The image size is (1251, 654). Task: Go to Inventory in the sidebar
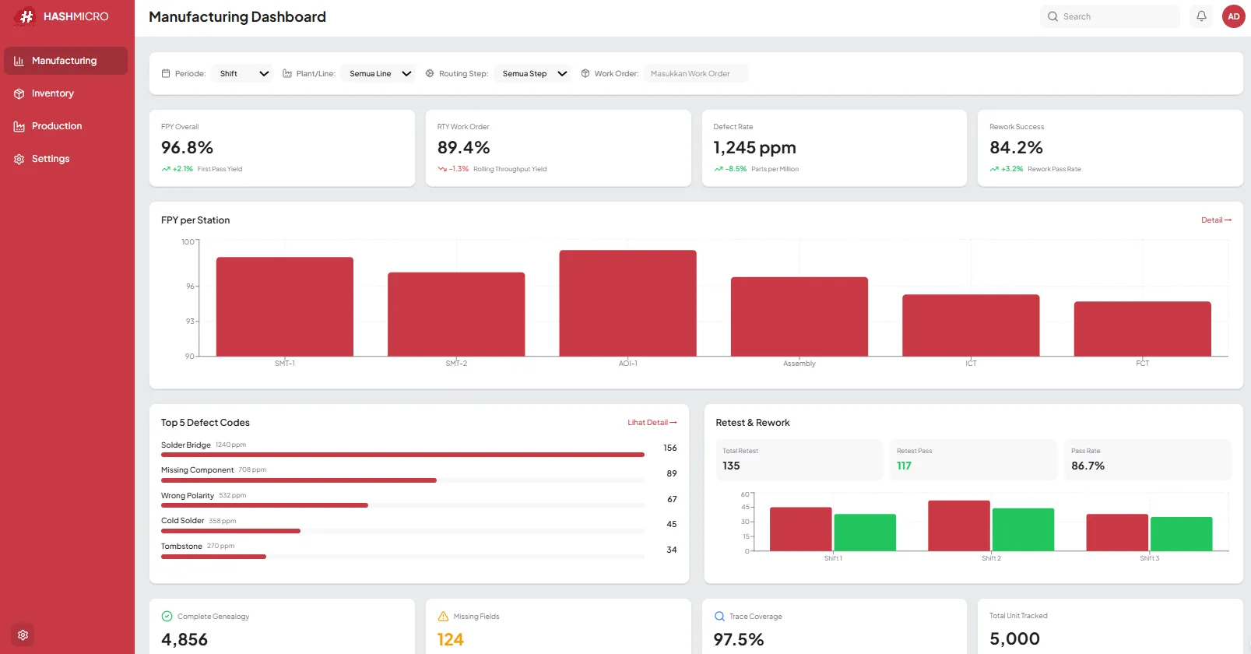(x=52, y=93)
